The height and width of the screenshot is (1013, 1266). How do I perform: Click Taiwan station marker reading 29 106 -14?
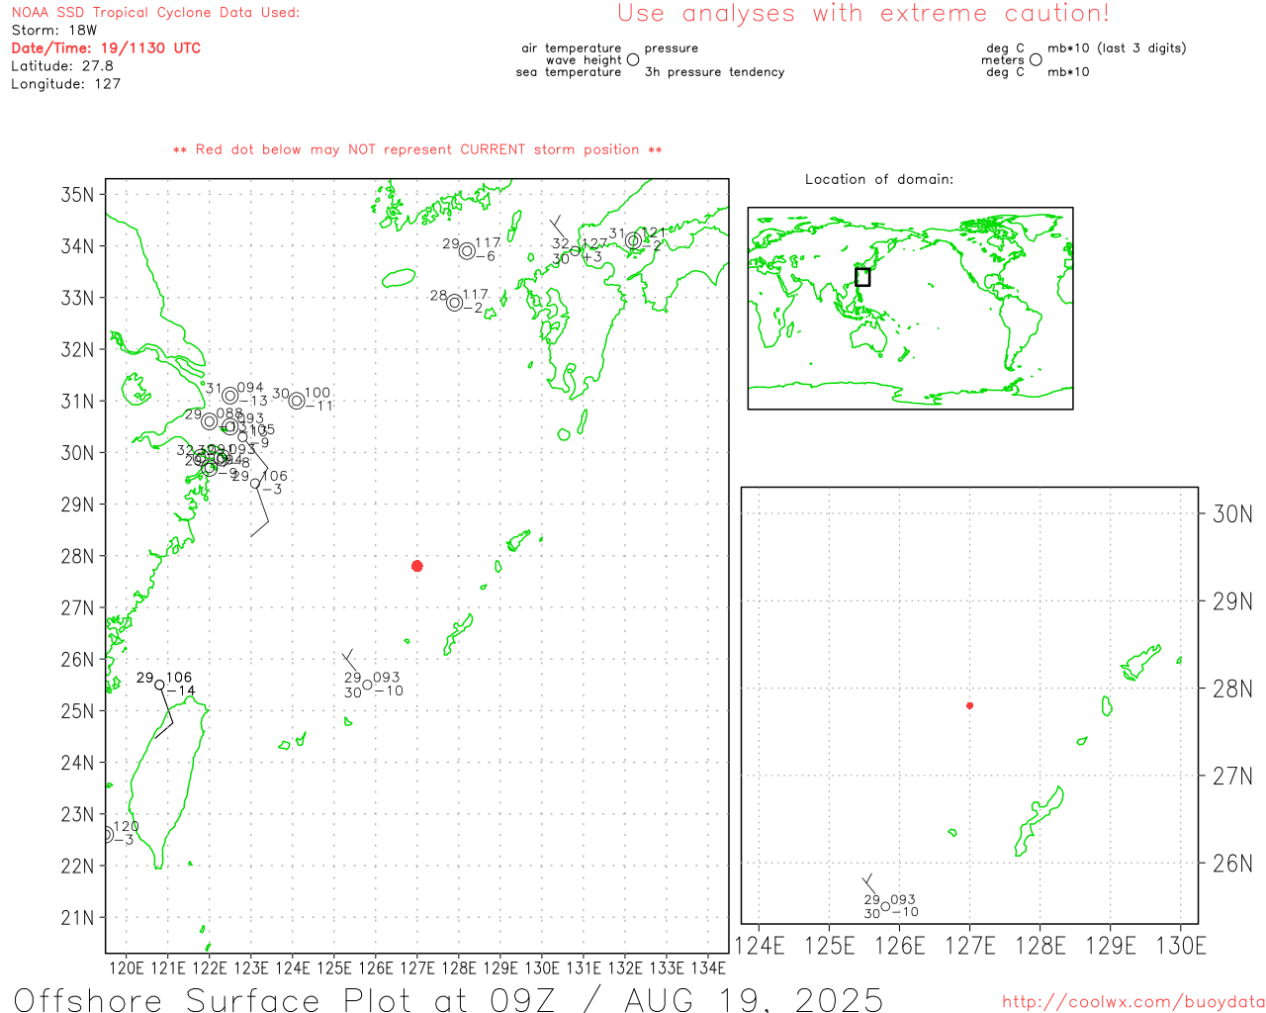160,685
